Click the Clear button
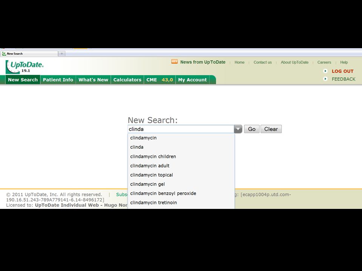The height and width of the screenshot is (271, 362). tap(271, 129)
